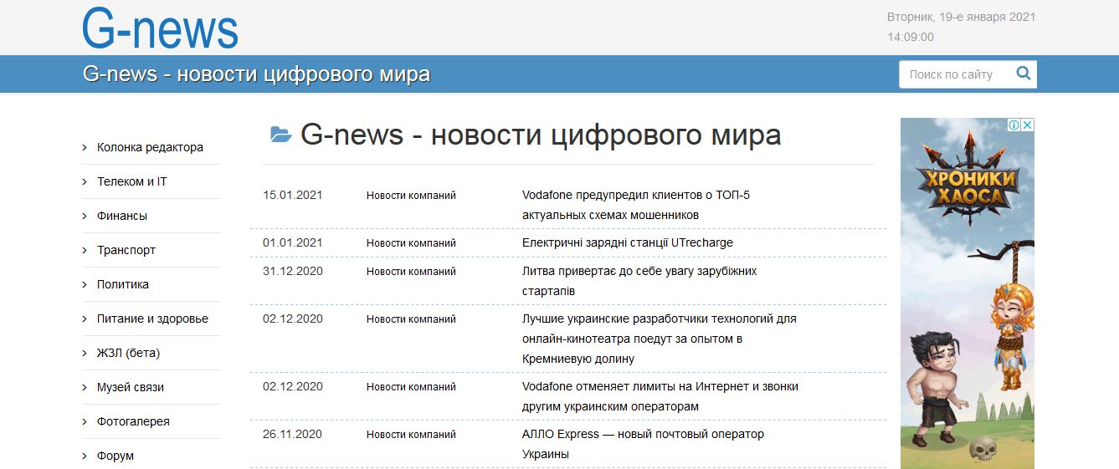The image size is (1119, 469).
Task: Close the ad with the X icon
Action: tap(1028, 125)
